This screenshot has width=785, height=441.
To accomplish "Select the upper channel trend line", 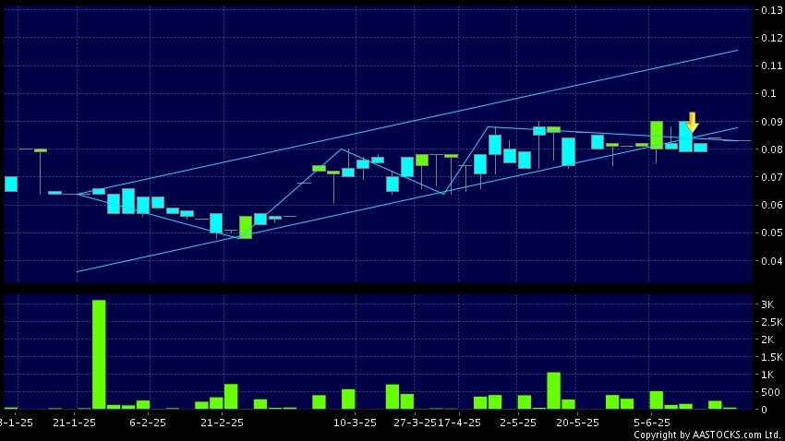I will [x=407, y=122].
